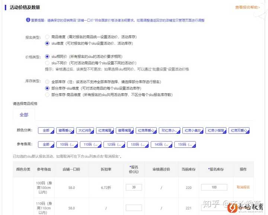Toggle the 大红纯色 color chip
This screenshot has width=268, height=215.
(x=84, y=131)
